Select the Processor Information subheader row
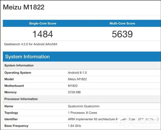The image size is (161, 130). (82, 99)
